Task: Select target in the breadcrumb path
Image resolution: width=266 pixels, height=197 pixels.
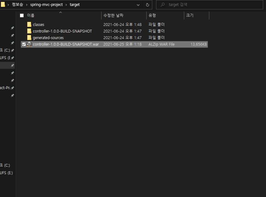Action: (75, 4)
